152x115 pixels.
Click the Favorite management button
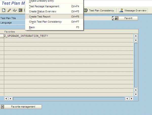point(21,107)
